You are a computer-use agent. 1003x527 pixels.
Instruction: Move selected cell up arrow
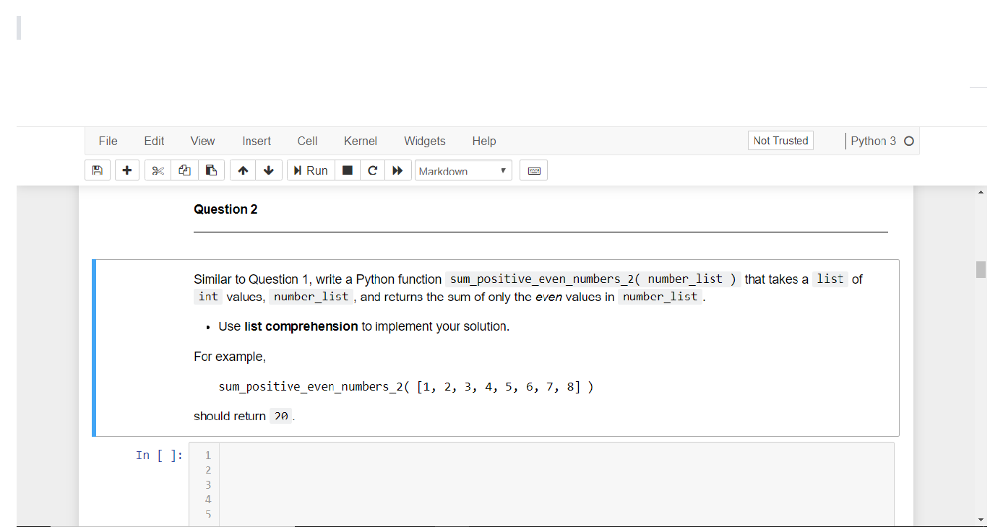[x=243, y=170]
